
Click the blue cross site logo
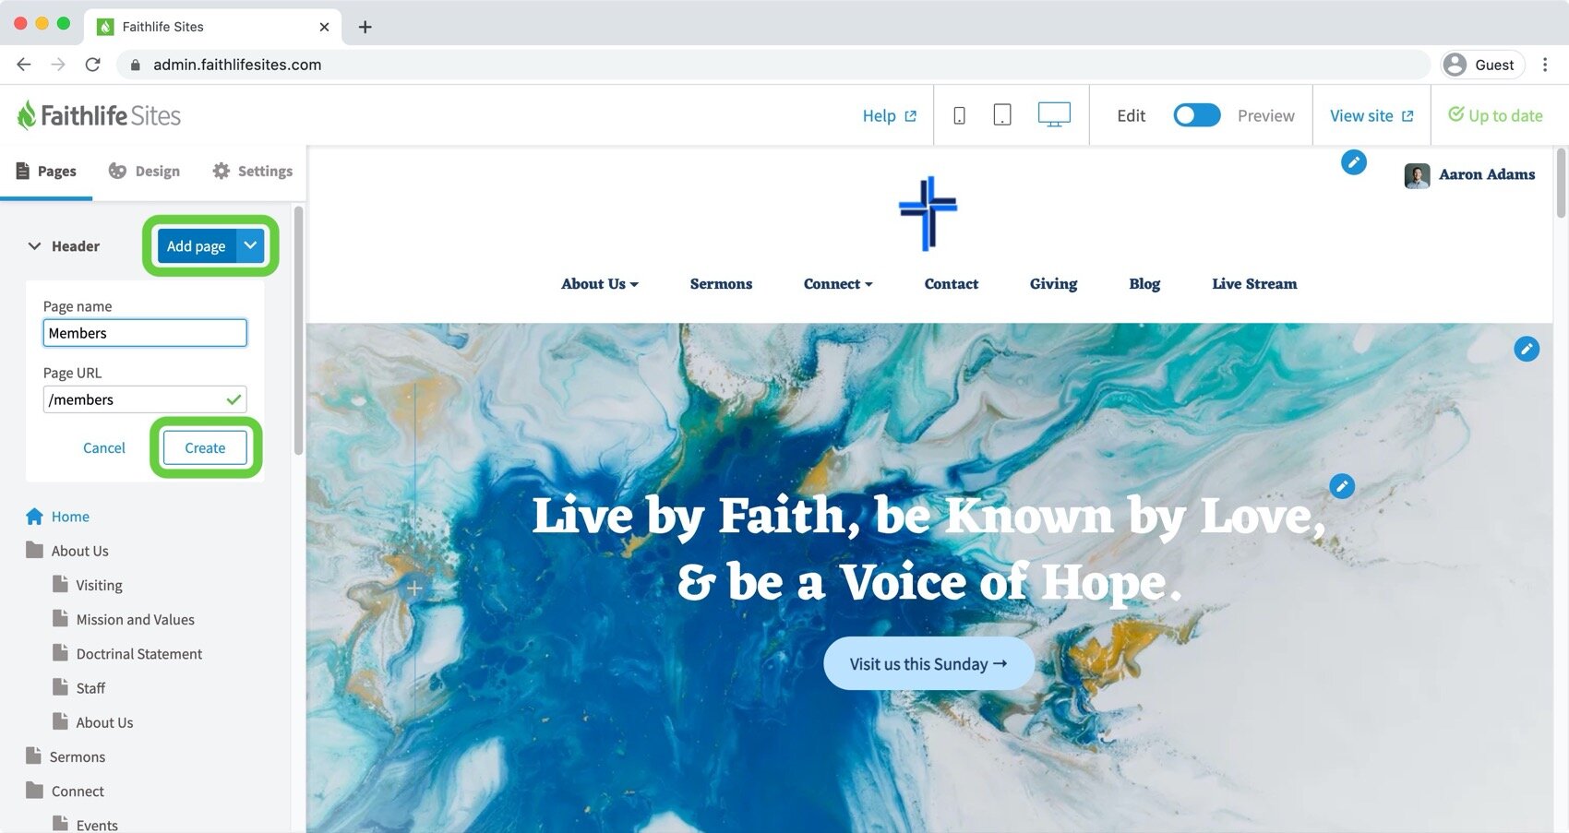pyautogui.click(x=928, y=213)
